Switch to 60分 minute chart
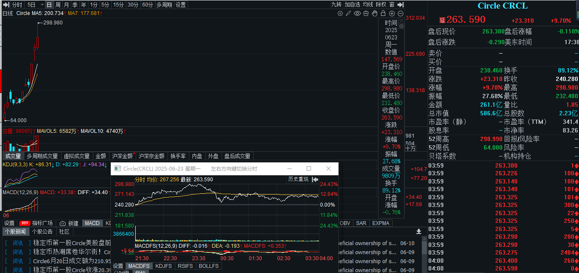Screen dimensions: 579x273 click(147, 5)
